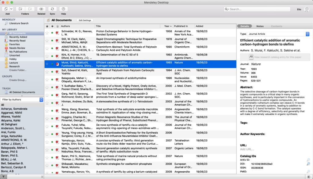Image resolution: width=313 pixels, height=179 pixels.
Task: Toggle read dot for Balagopala, Meher I. paper
Action: click(52, 80)
